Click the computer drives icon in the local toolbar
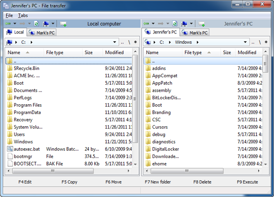This screenshot has width=274, height=197. pos(46,23)
